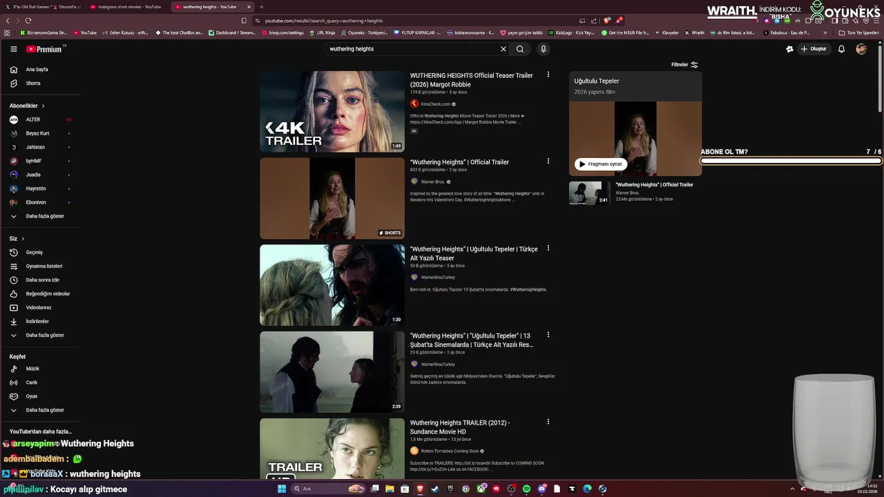Open WarnerBrosTurkey channel under the Teaser
The width and height of the screenshot is (884, 497).
coord(438,277)
